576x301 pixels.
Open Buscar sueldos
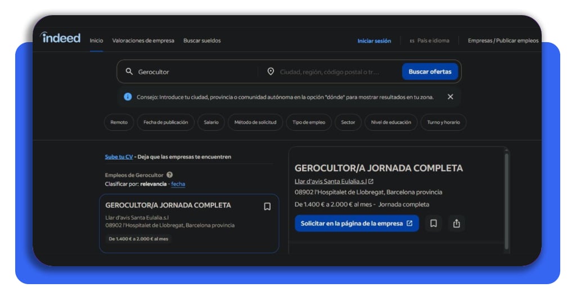click(x=202, y=40)
